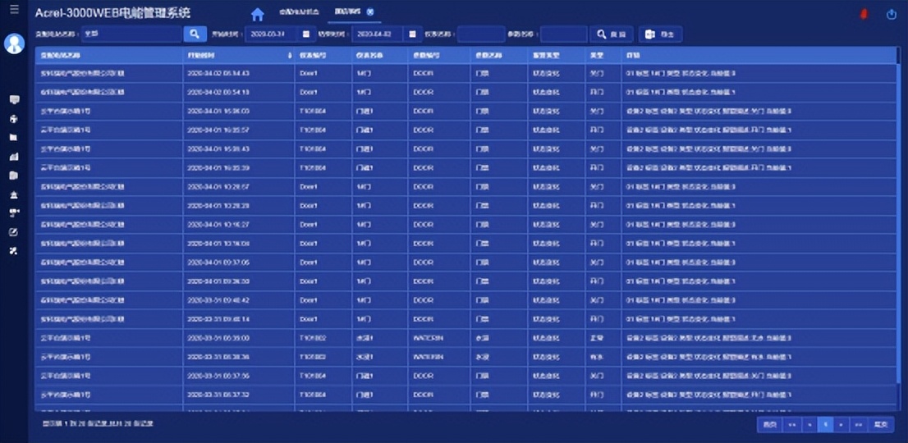Sort by the start time column arrow
This screenshot has height=443, width=908.
point(289,55)
